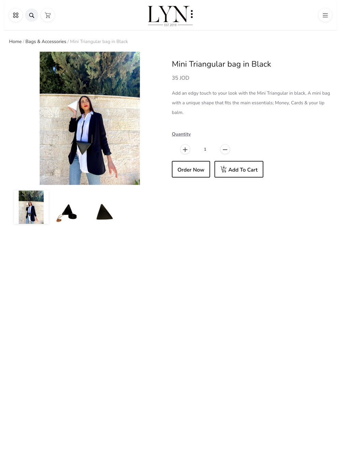
Task: Click the Quantity label
Action: point(181,134)
